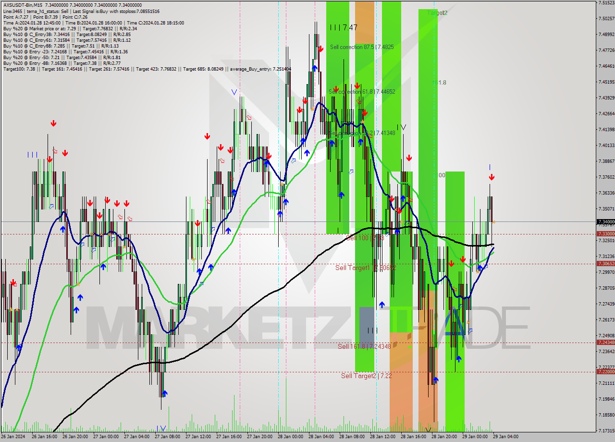Click the '26 Jan 20:00' time axis label
This screenshot has width=615, height=442.
point(74,437)
